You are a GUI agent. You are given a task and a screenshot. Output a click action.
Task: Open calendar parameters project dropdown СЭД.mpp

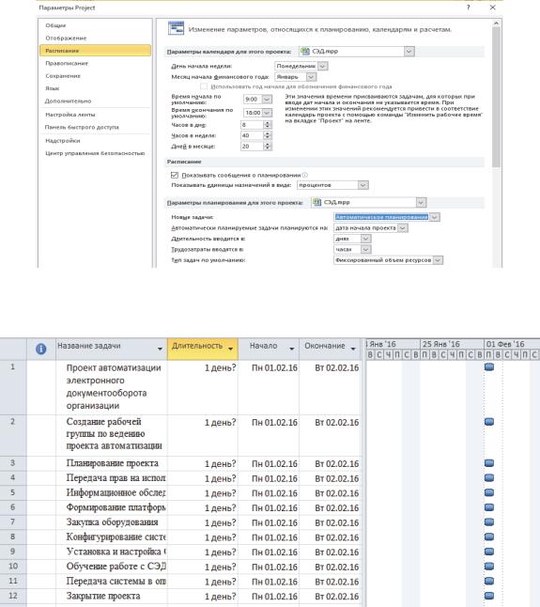409,51
